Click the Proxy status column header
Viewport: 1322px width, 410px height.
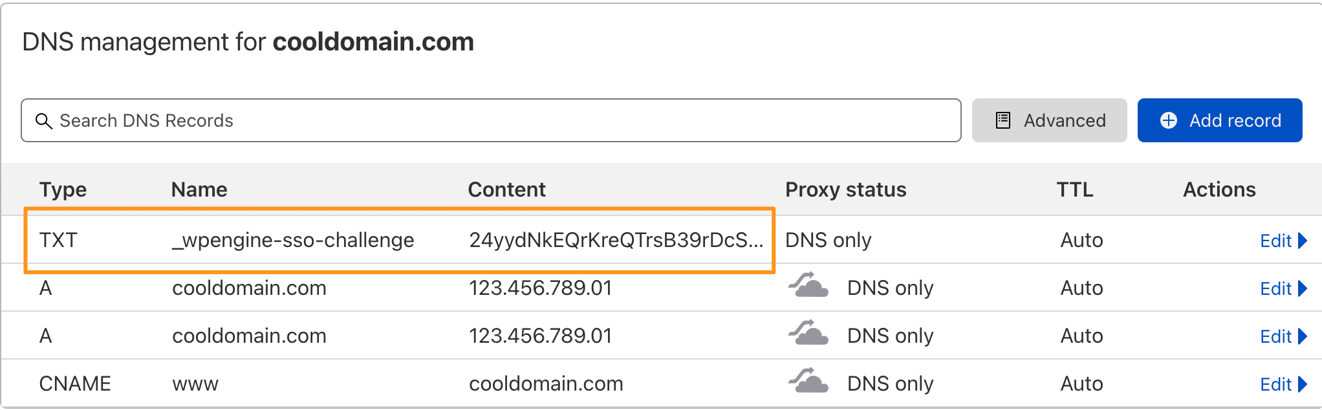coord(845,189)
